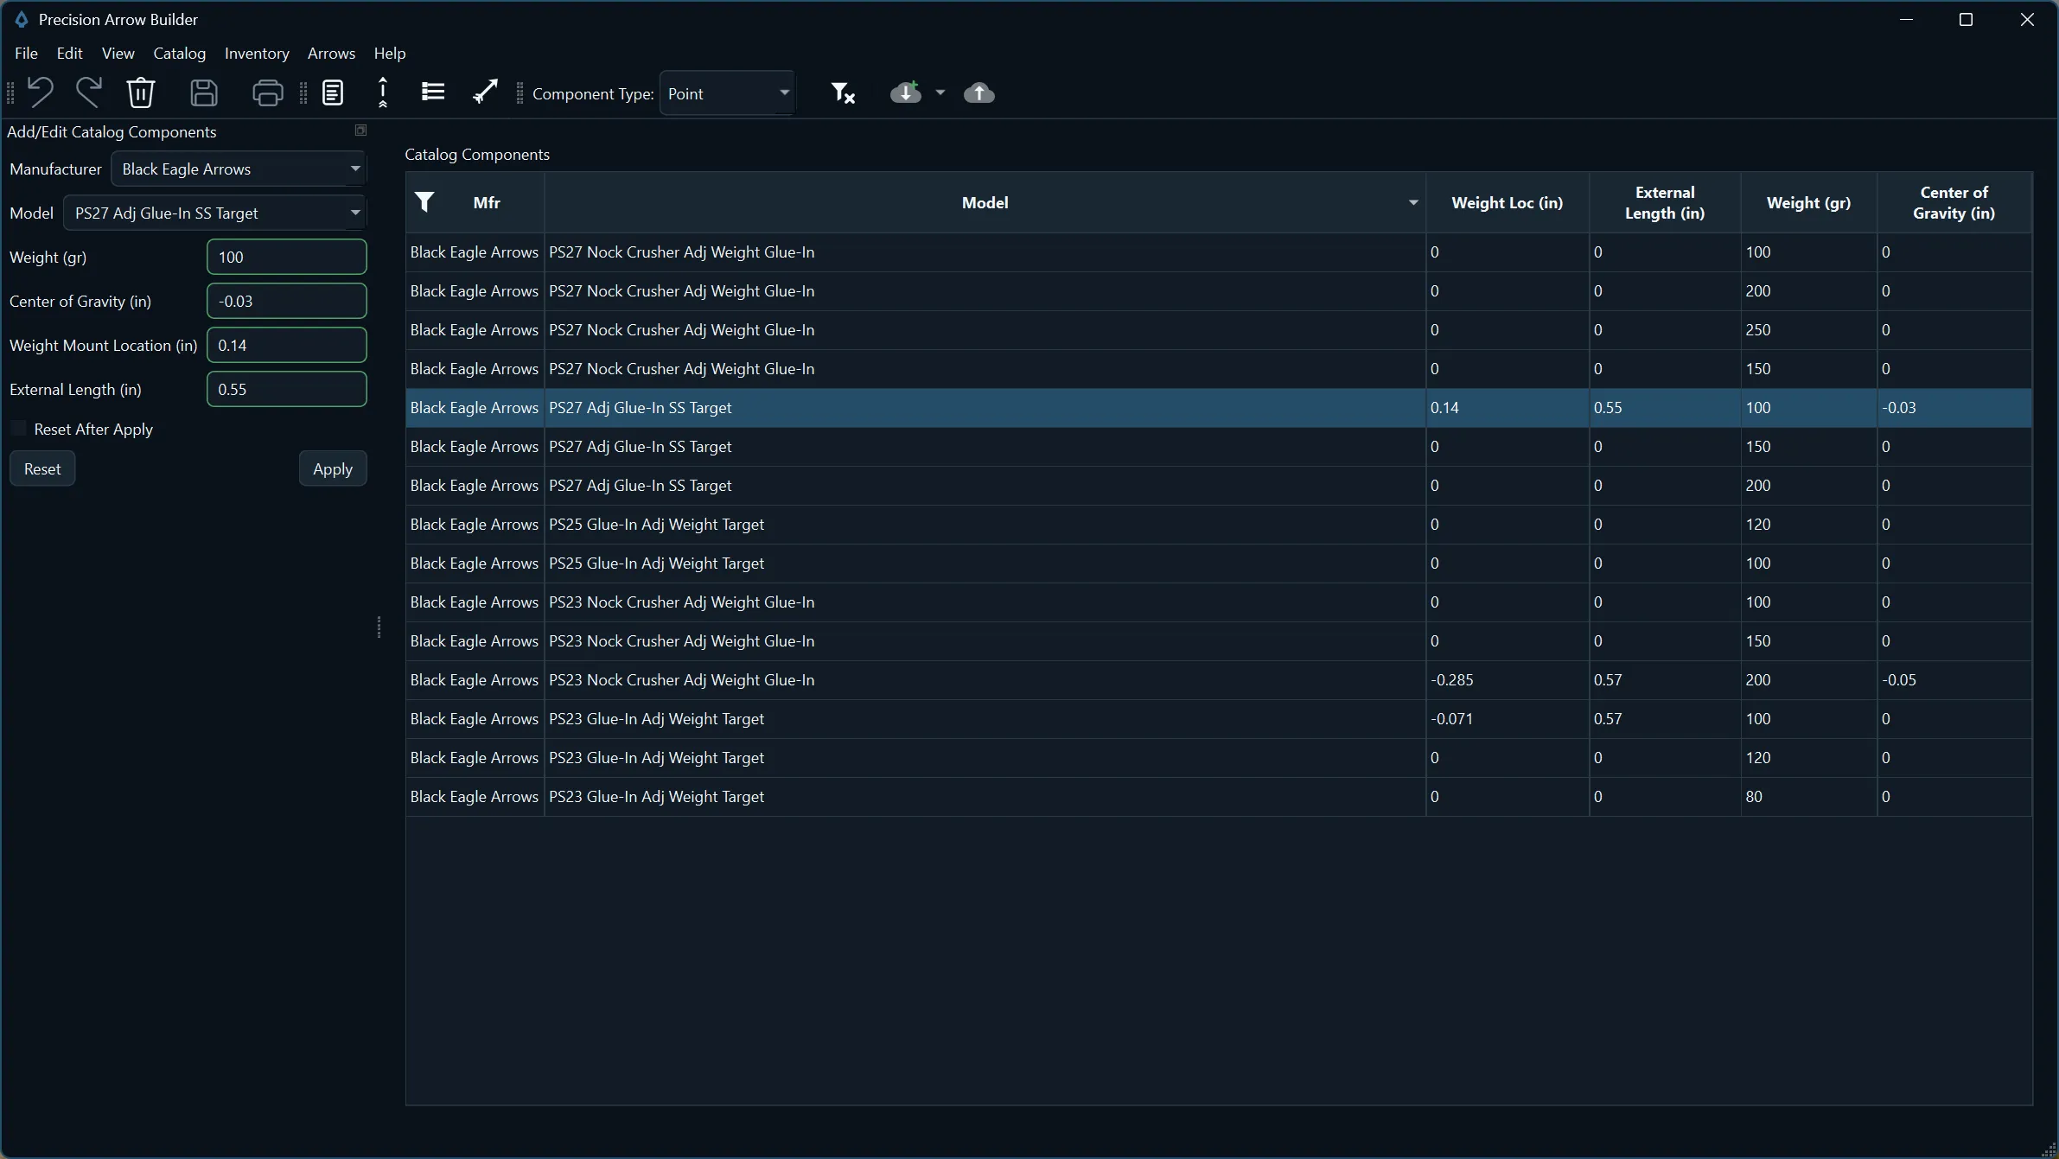Image resolution: width=2059 pixels, height=1159 pixels.
Task: Open the Arrows menu
Action: point(332,53)
